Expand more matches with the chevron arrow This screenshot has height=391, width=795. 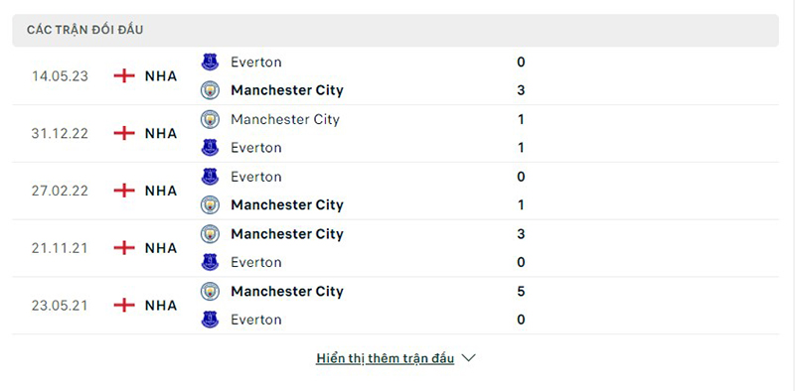(468, 358)
